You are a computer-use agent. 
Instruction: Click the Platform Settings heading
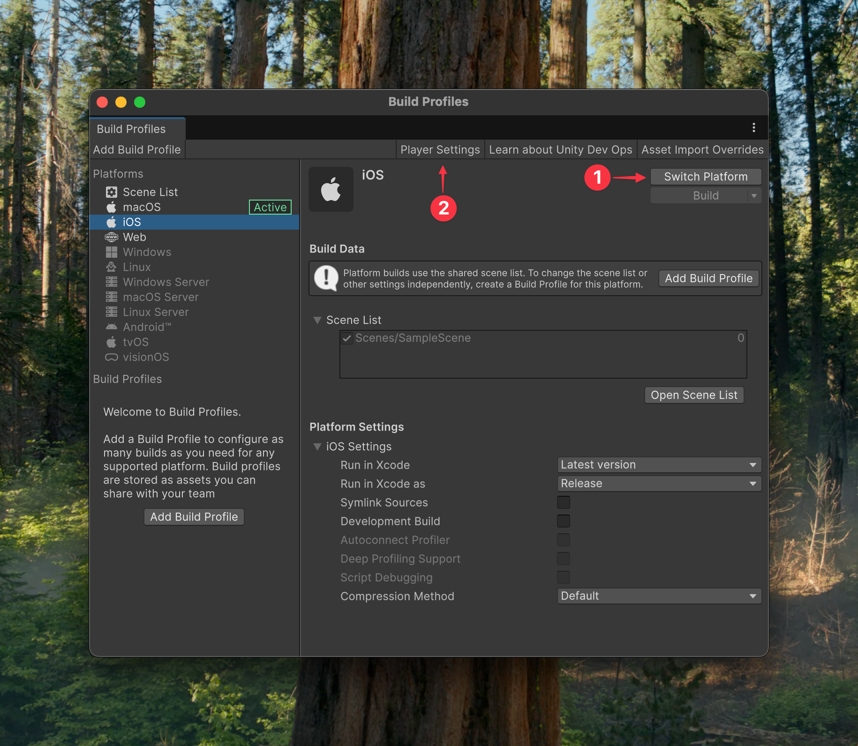coord(357,427)
